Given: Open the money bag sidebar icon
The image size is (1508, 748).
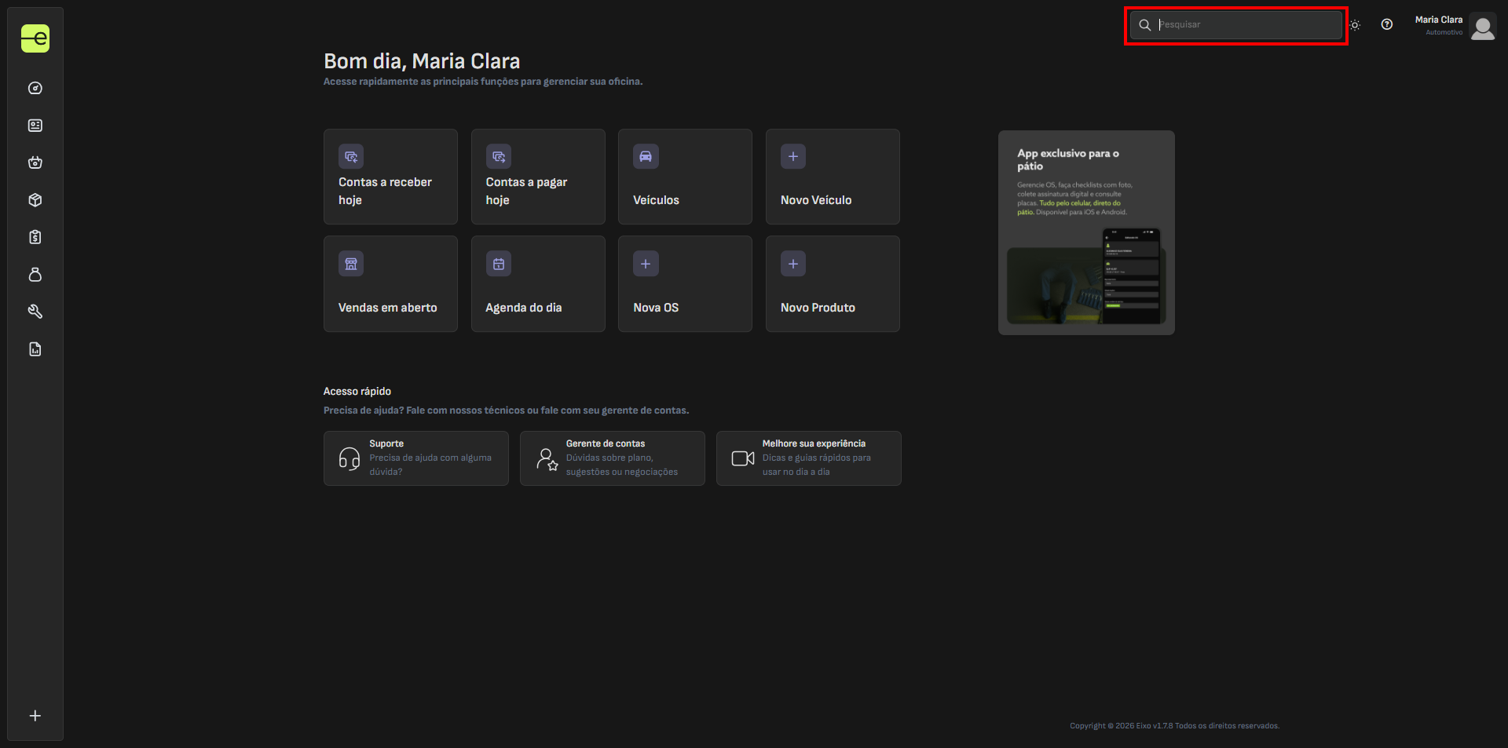Looking at the screenshot, I should click(x=35, y=275).
